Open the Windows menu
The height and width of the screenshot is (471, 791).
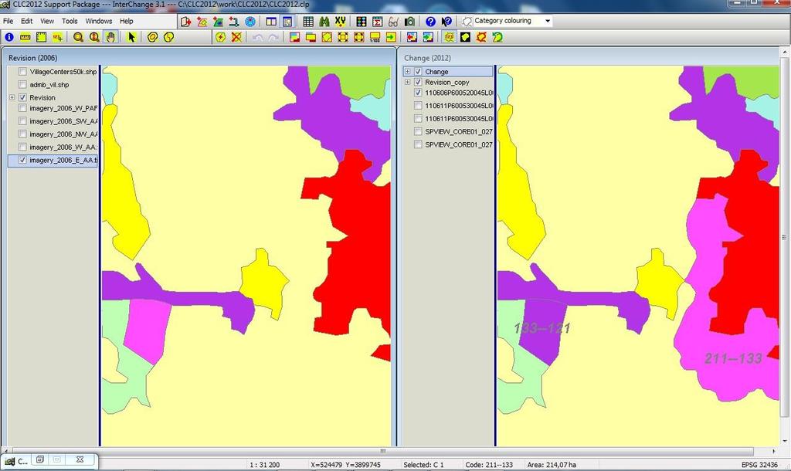tap(98, 21)
